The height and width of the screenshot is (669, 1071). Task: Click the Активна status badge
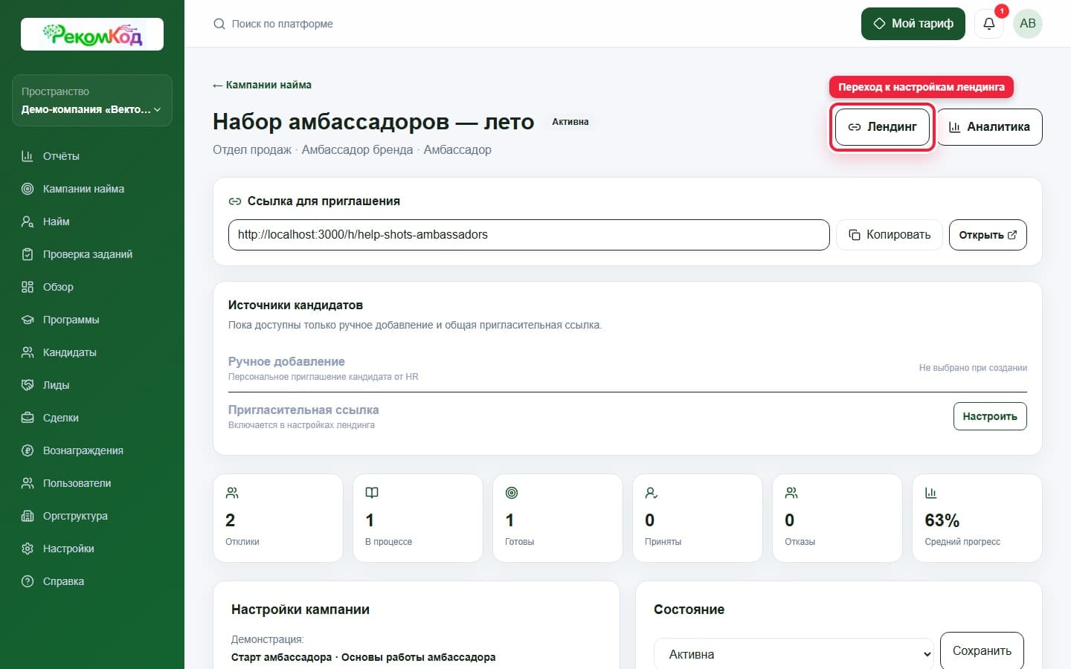(x=570, y=122)
